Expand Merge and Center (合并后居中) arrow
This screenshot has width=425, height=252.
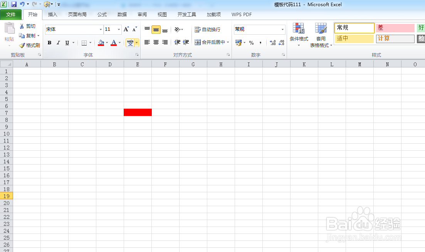(228, 42)
